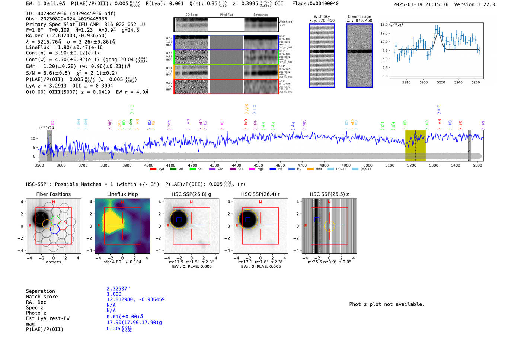Click the 2D Spec column header
This screenshot has width=521, height=355.
tap(192, 15)
